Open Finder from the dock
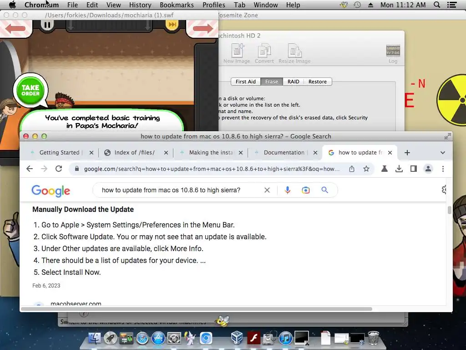 tap(95, 339)
